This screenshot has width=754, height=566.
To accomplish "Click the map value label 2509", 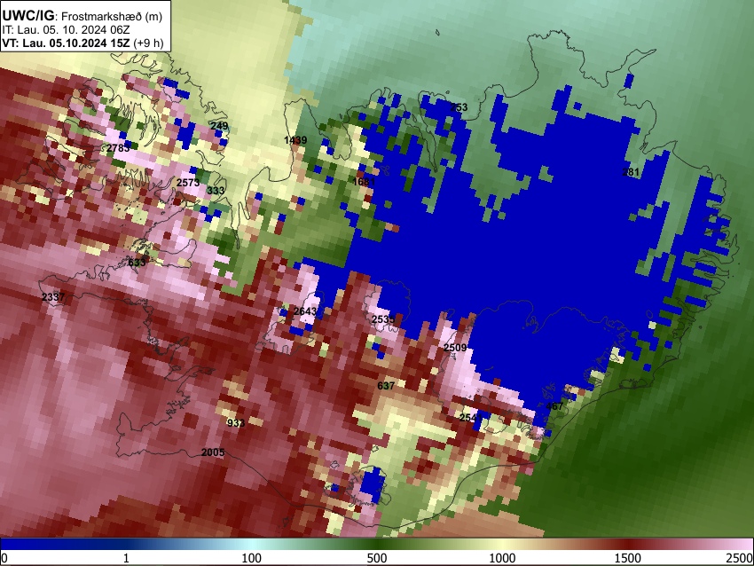I will (455, 348).
